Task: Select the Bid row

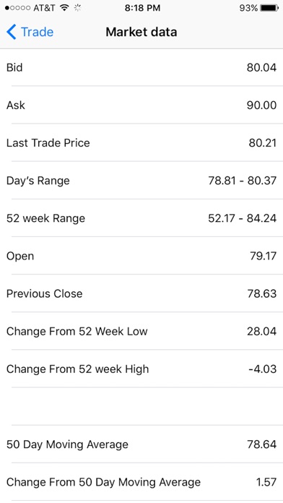Action: [141, 67]
